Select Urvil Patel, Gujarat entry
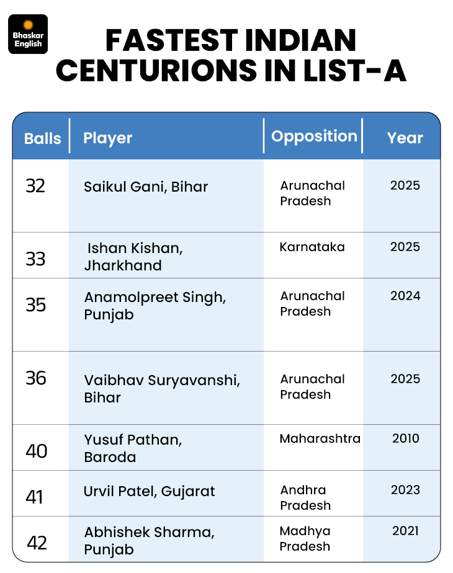This screenshot has height=573, width=453. coord(149,492)
